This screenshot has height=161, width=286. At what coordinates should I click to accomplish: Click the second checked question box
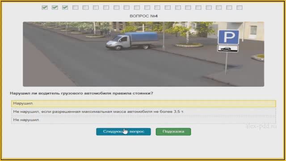point(55,8)
